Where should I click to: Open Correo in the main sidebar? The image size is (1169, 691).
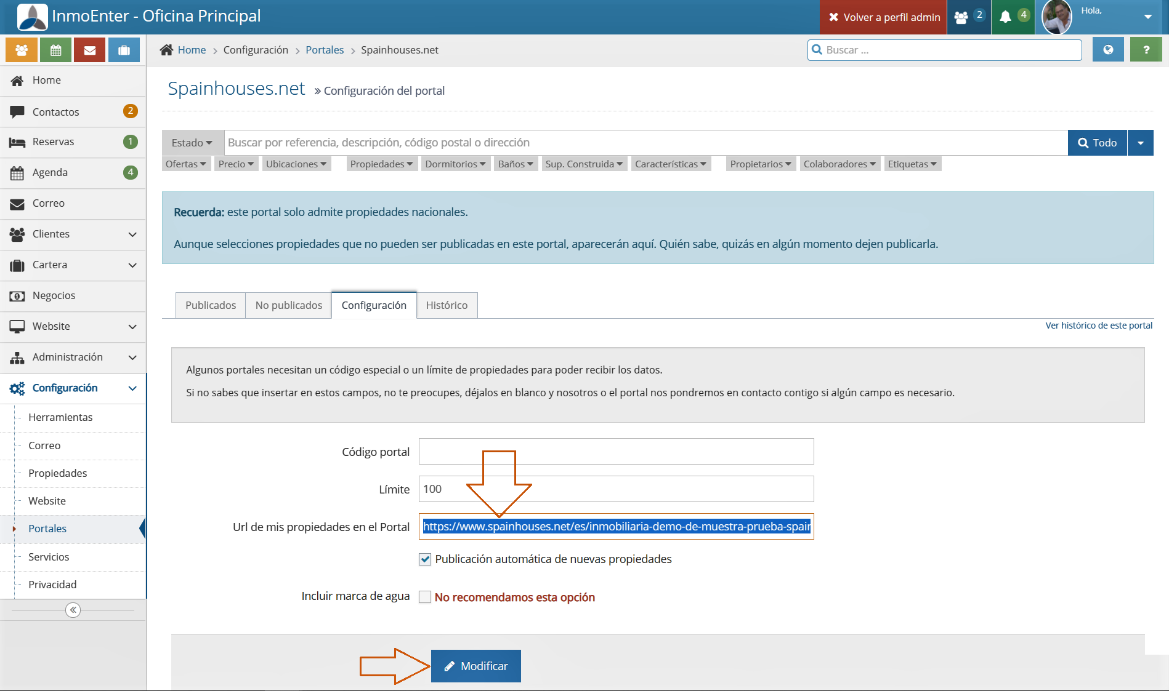(x=73, y=204)
